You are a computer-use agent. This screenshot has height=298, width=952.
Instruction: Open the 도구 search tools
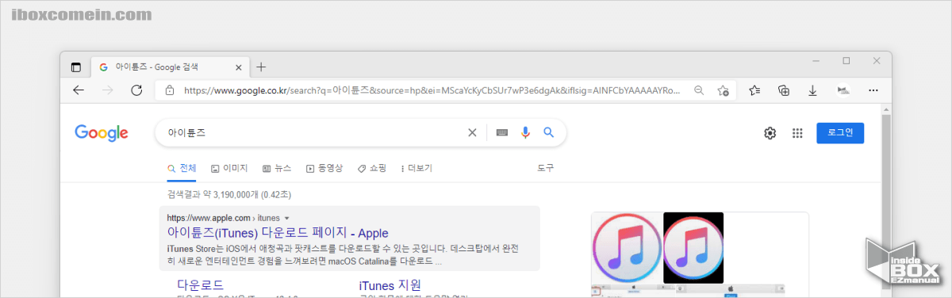545,168
